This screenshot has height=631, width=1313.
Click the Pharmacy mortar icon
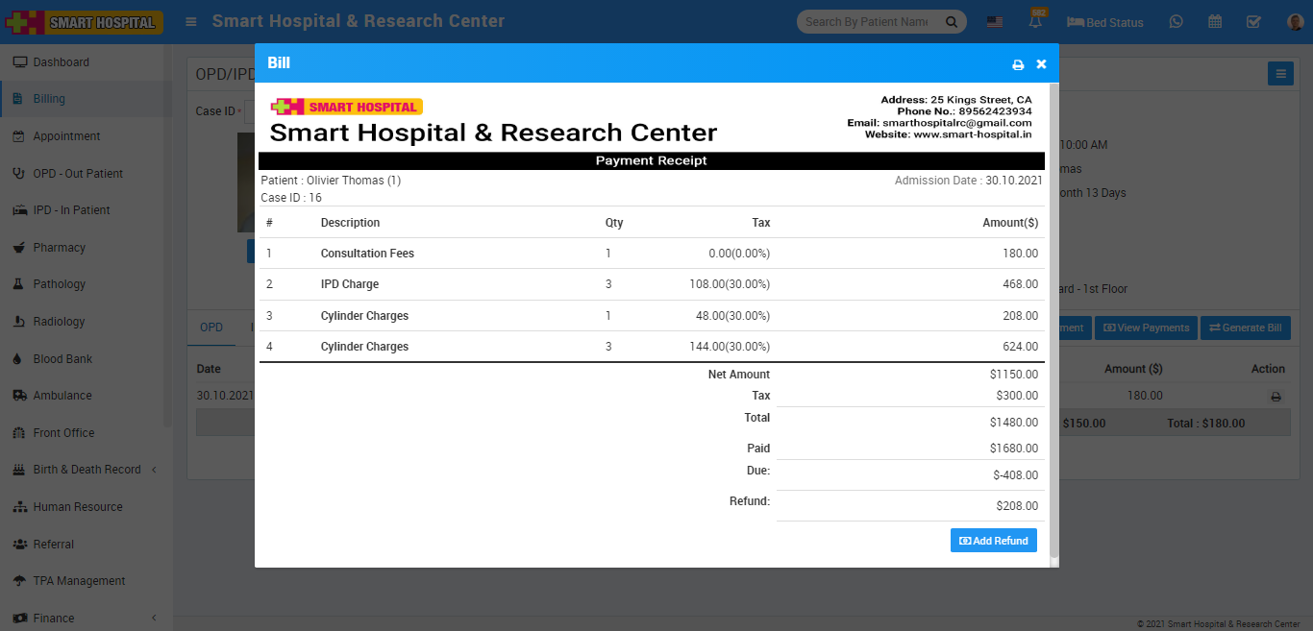(x=18, y=248)
